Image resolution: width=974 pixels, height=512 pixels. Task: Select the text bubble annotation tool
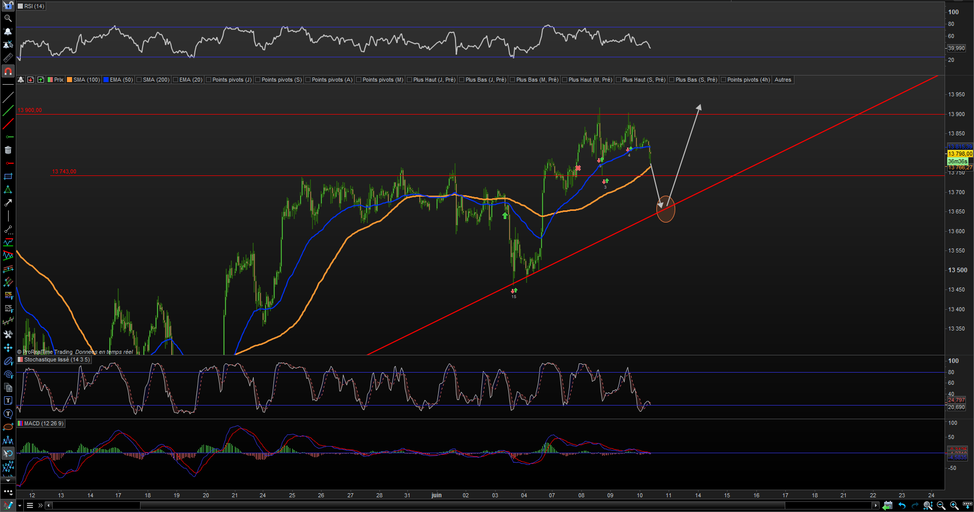[x=8, y=414]
